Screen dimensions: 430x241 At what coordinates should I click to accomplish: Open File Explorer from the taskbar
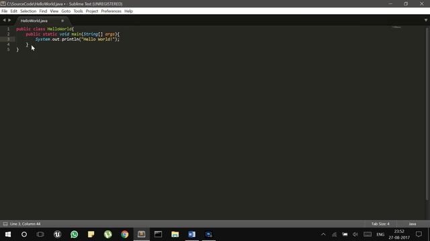point(175,234)
